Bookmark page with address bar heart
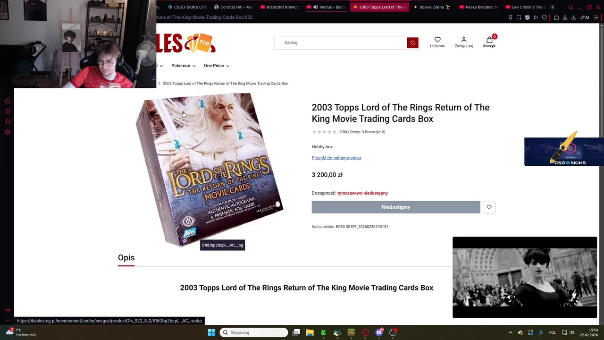This screenshot has width=604, height=340. [x=544, y=17]
